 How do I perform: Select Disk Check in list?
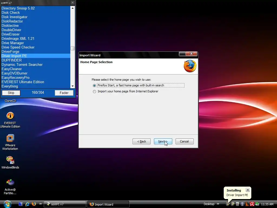35,12
